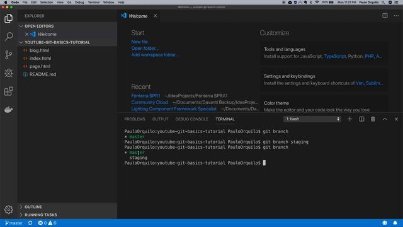Viewport: 403px width, 227px height.
Task: Open blog.html file
Action: (39, 50)
